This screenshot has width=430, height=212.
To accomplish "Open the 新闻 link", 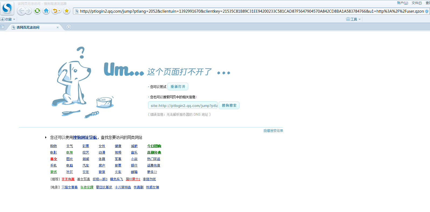I will 86,159.
